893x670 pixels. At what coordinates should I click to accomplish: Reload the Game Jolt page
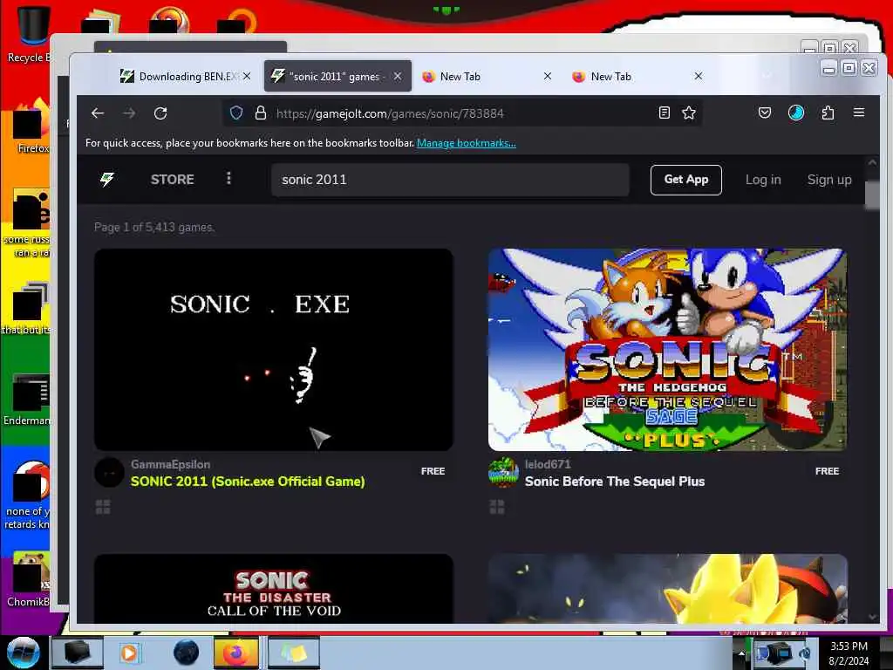coord(160,113)
